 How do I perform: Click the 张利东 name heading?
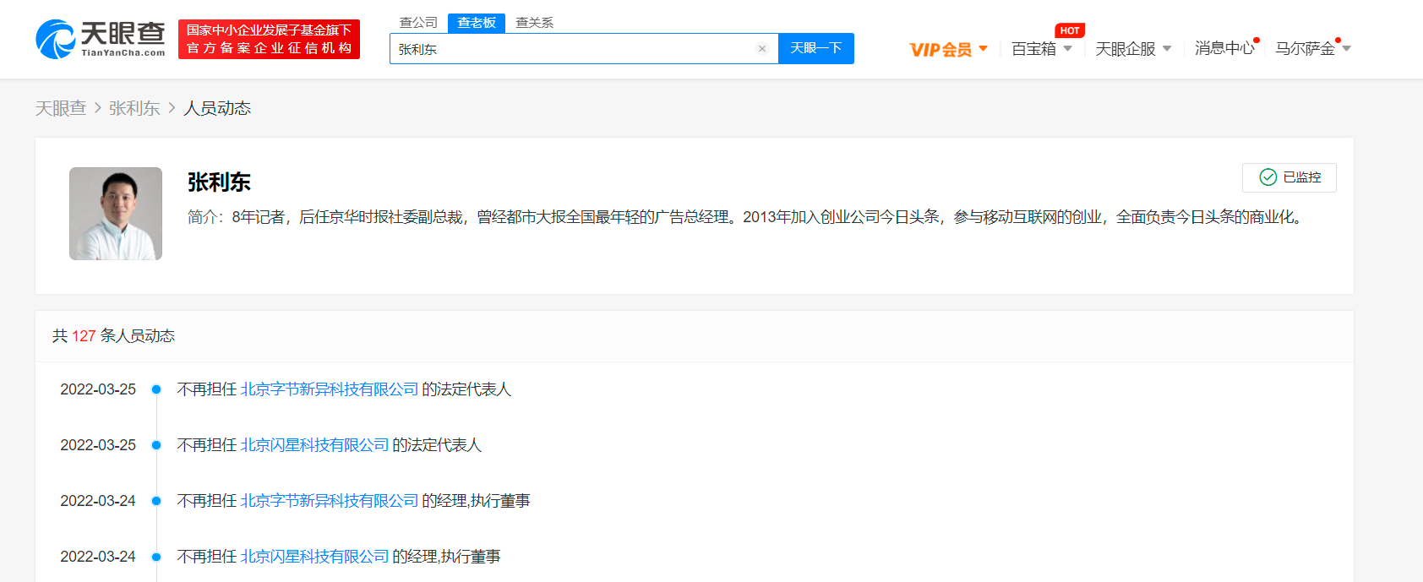click(219, 182)
